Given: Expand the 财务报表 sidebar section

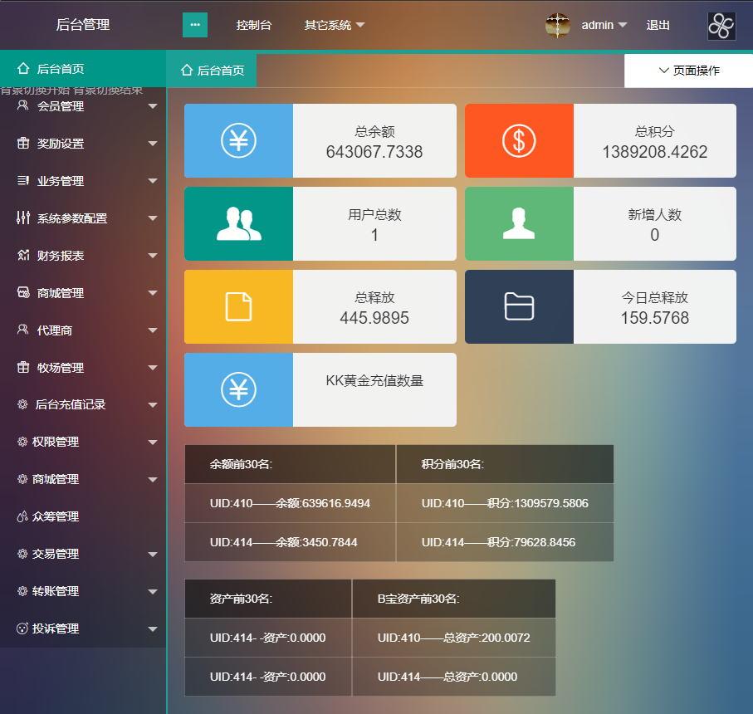Looking at the screenshot, I should coord(83,256).
